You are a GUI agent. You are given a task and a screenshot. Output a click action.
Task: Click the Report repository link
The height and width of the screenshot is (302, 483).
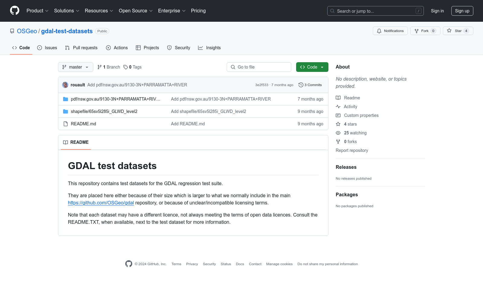[352, 150]
